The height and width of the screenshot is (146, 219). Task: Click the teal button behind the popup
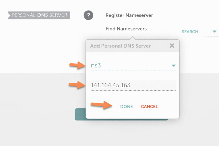[x=80, y=115]
